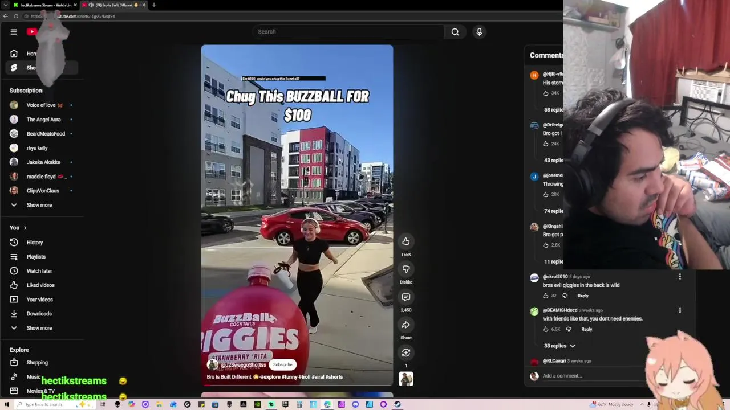Viewport: 730px width, 410px height.
Task: Open the Home sidebar icon
Action: point(14,54)
